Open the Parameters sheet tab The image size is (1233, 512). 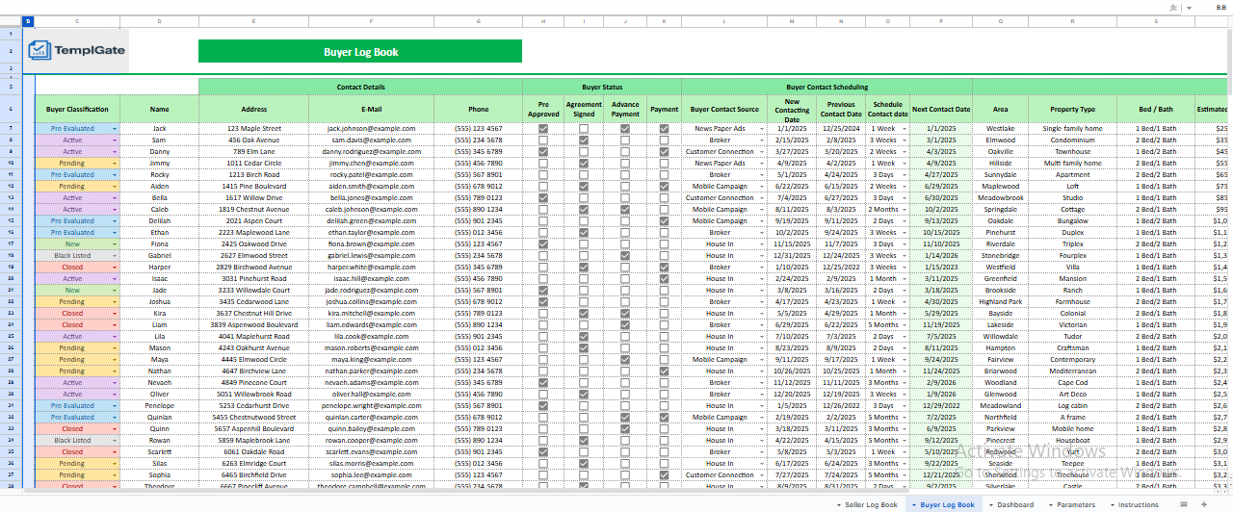(x=1075, y=504)
